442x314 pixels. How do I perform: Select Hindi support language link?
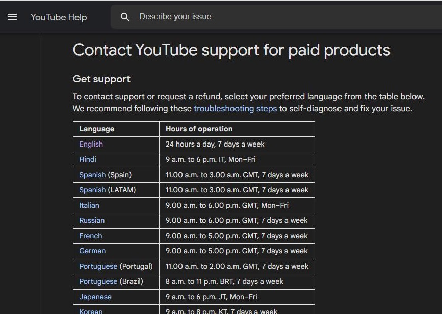coord(88,159)
